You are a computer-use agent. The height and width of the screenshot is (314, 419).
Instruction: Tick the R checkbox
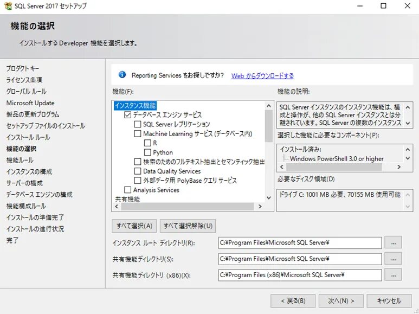point(147,143)
